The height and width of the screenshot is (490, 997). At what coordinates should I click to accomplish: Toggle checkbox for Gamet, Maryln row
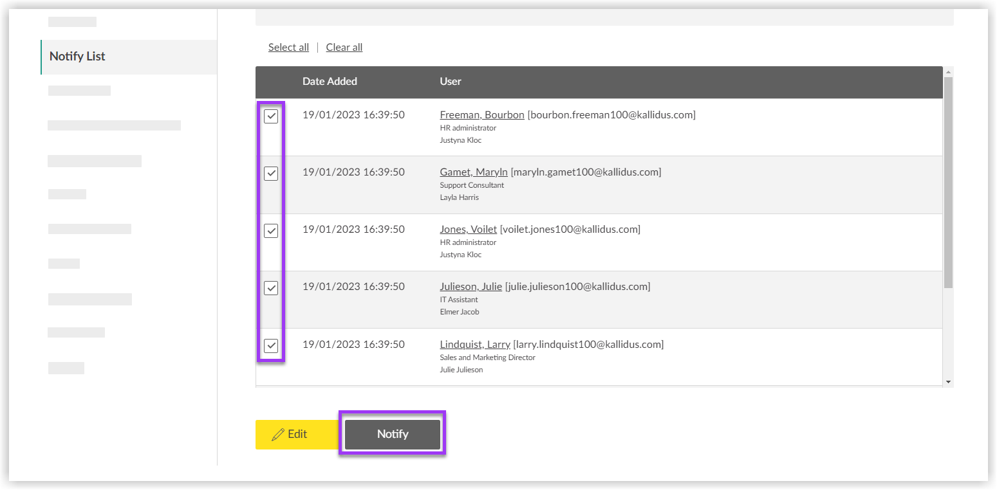click(x=271, y=174)
